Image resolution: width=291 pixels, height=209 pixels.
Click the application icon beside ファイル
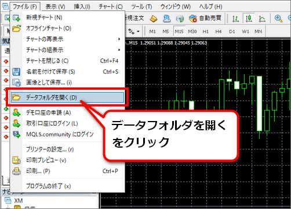[x=5, y=6]
